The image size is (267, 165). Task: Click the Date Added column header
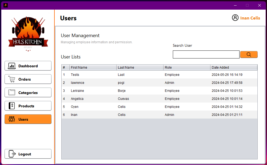click(234, 67)
